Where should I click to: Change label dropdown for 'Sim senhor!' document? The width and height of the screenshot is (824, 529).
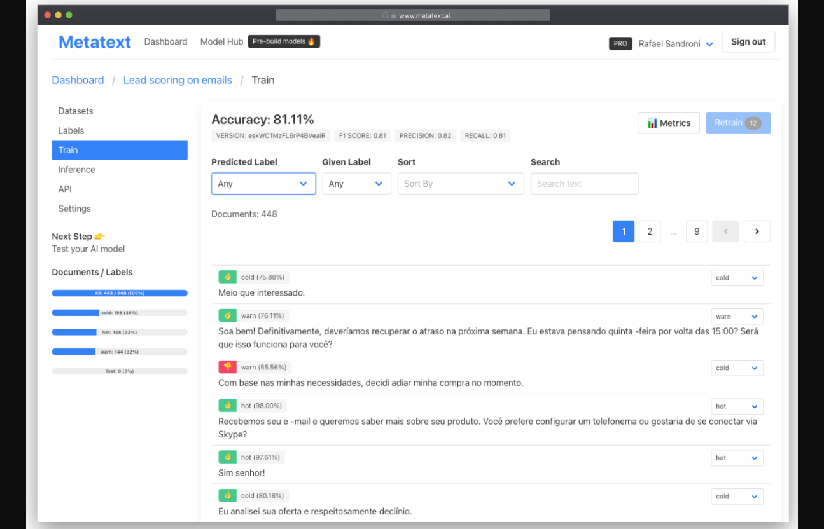point(737,458)
